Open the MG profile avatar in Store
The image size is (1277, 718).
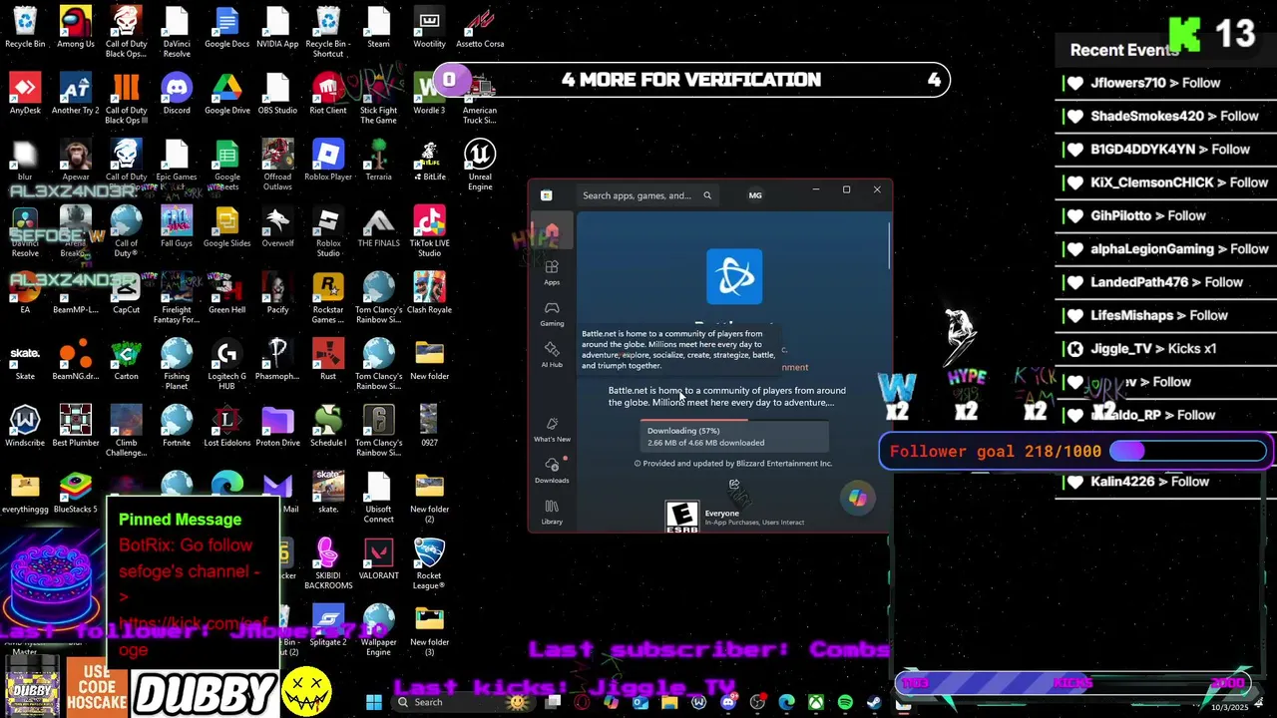click(755, 195)
